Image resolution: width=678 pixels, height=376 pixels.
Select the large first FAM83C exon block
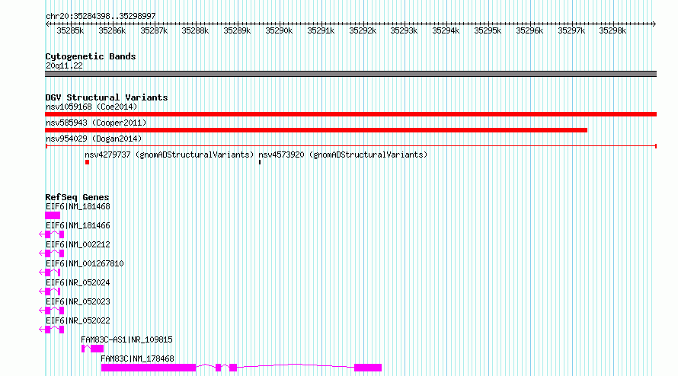(149, 368)
